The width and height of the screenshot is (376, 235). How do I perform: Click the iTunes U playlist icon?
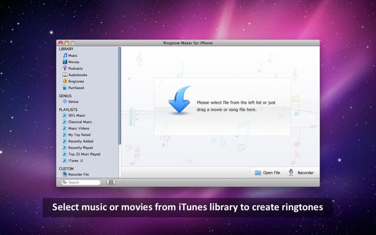tap(65, 161)
